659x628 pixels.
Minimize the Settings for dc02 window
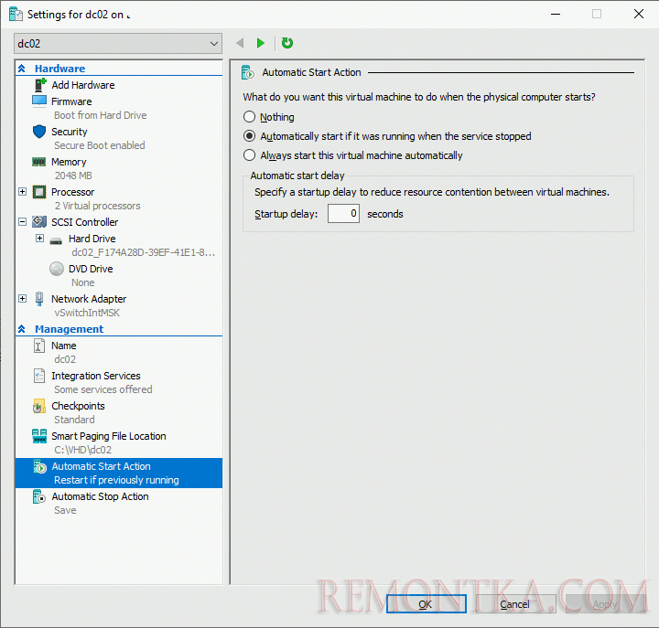pos(556,14)
